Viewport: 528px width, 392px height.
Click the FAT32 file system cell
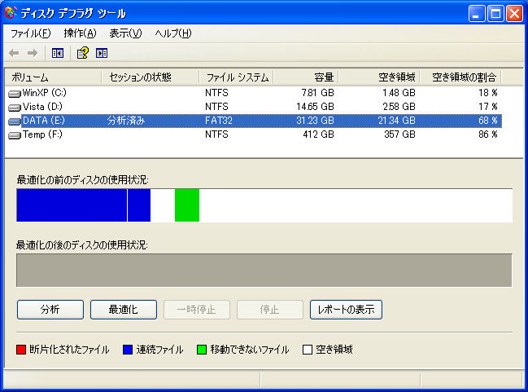pyautogui.click(x=219, y=121)
